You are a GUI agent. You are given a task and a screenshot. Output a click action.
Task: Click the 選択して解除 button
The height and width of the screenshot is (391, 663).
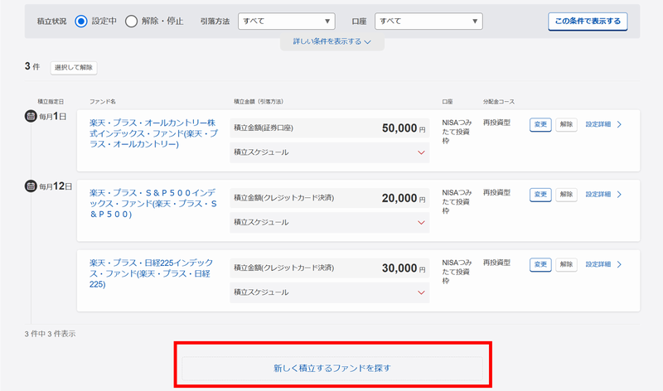pos(74,68)
